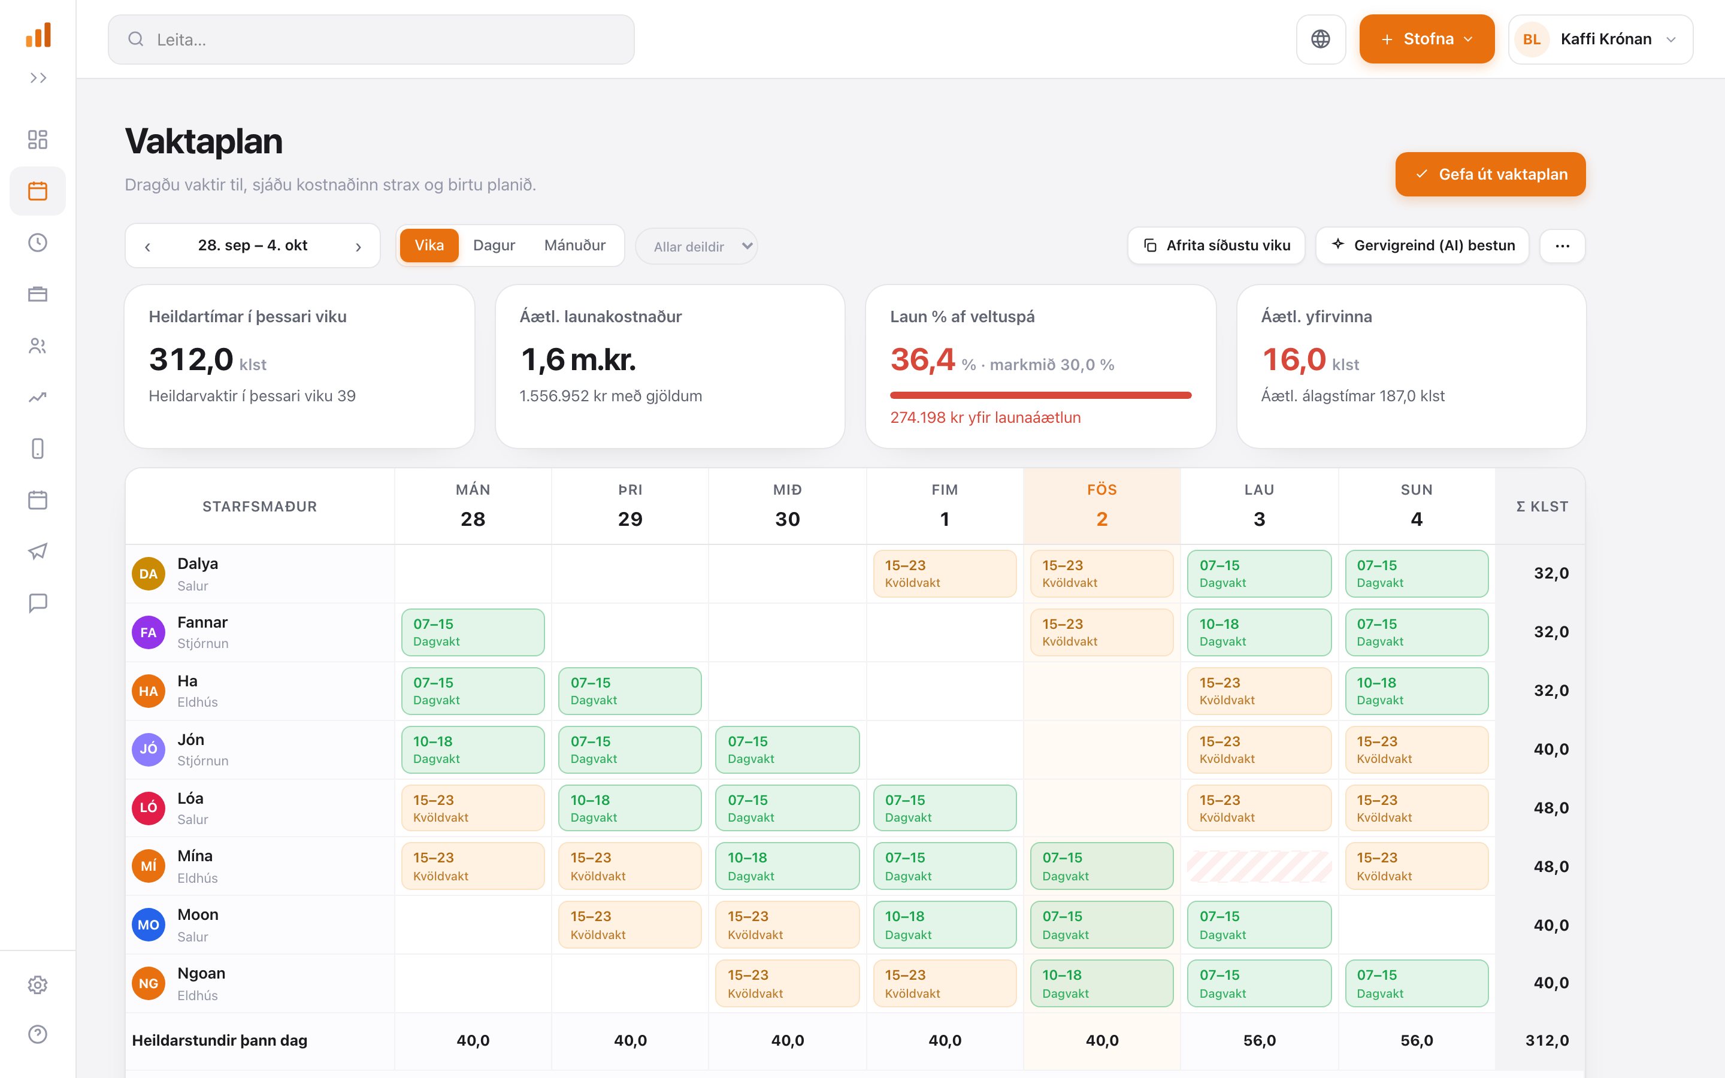The height and width of the screenshot is (1078, 1725).
Task: Open the Kaffi Krónan account menu
Action: (1600, 39)
